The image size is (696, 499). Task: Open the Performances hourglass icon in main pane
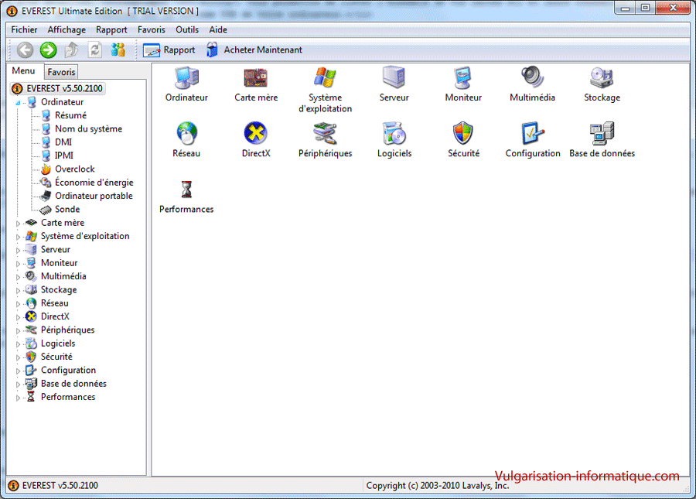point(186,190)
